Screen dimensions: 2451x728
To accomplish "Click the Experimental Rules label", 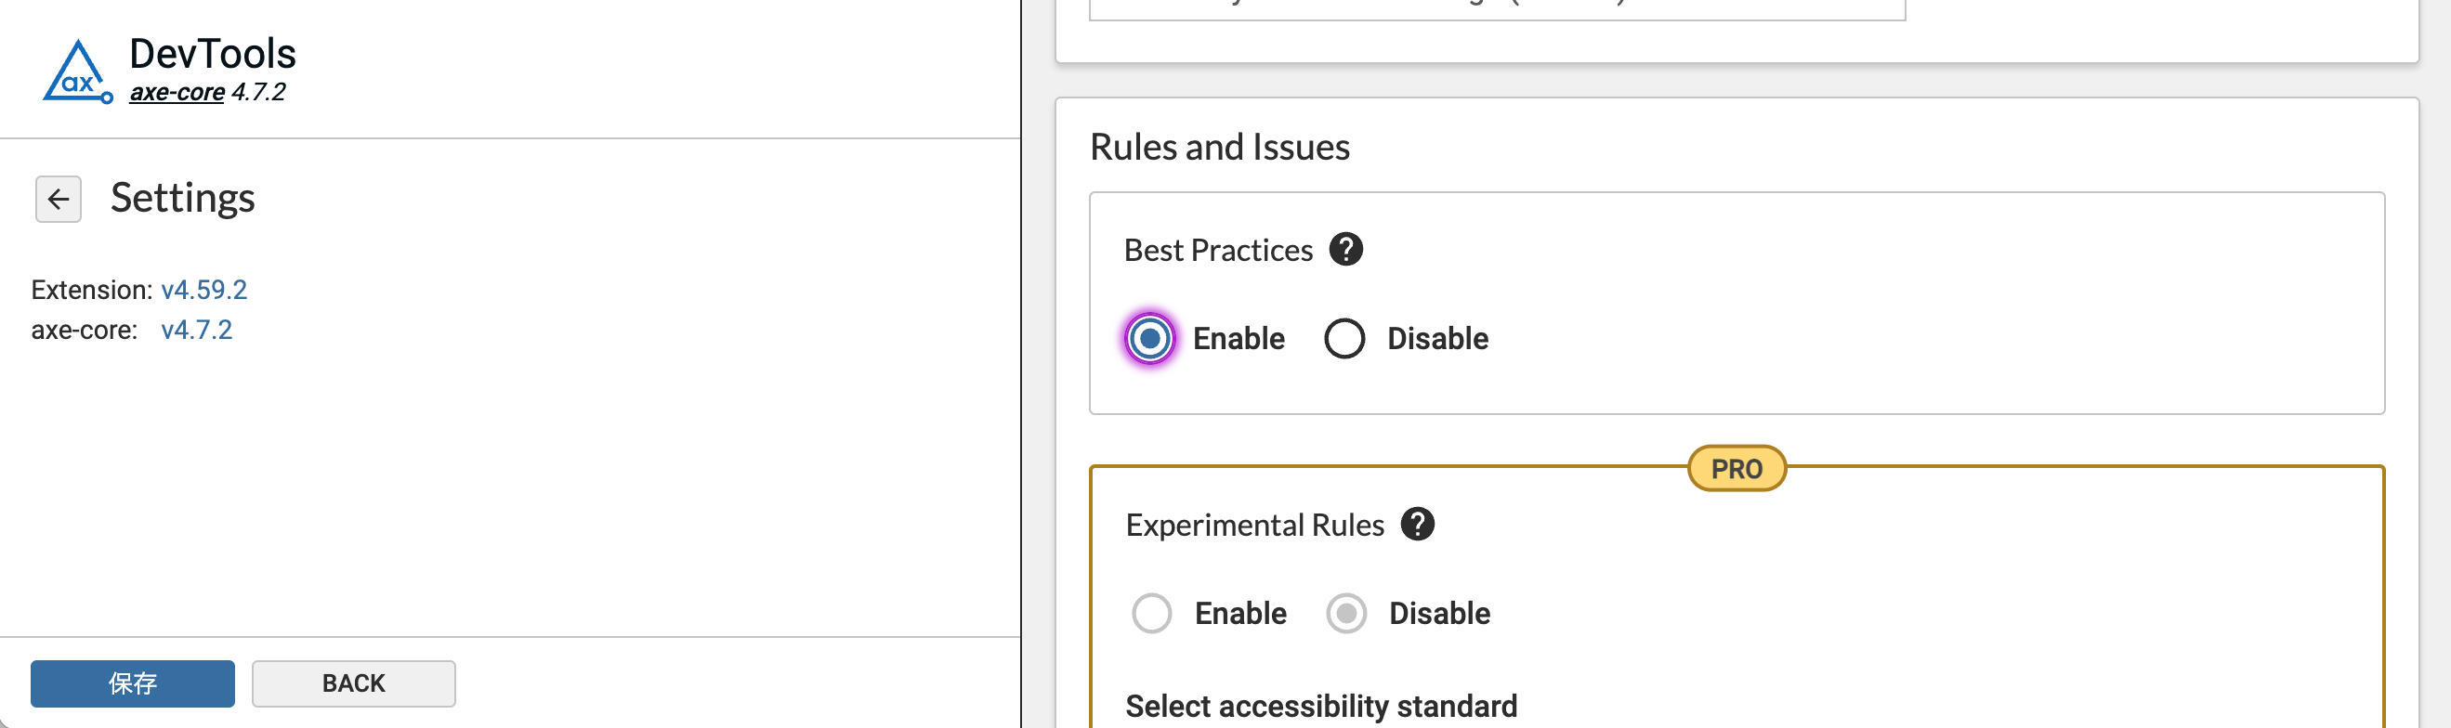I will (x=1254, y=524).
